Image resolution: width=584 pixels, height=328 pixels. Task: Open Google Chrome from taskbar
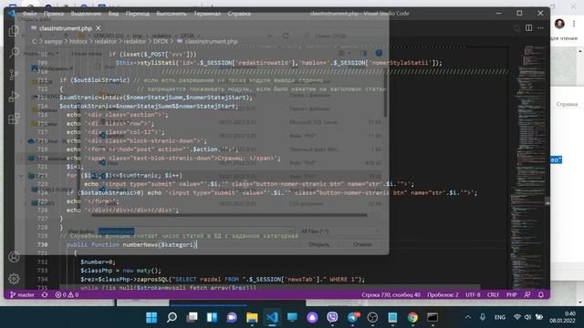click(412, 317)
